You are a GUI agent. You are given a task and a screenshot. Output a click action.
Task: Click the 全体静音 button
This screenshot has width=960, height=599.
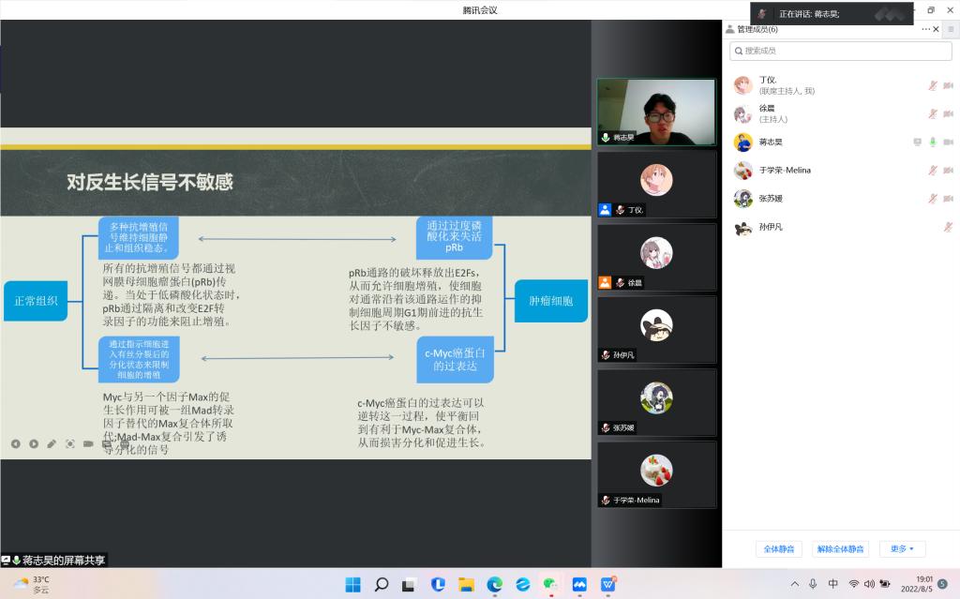tap(778, 548)
